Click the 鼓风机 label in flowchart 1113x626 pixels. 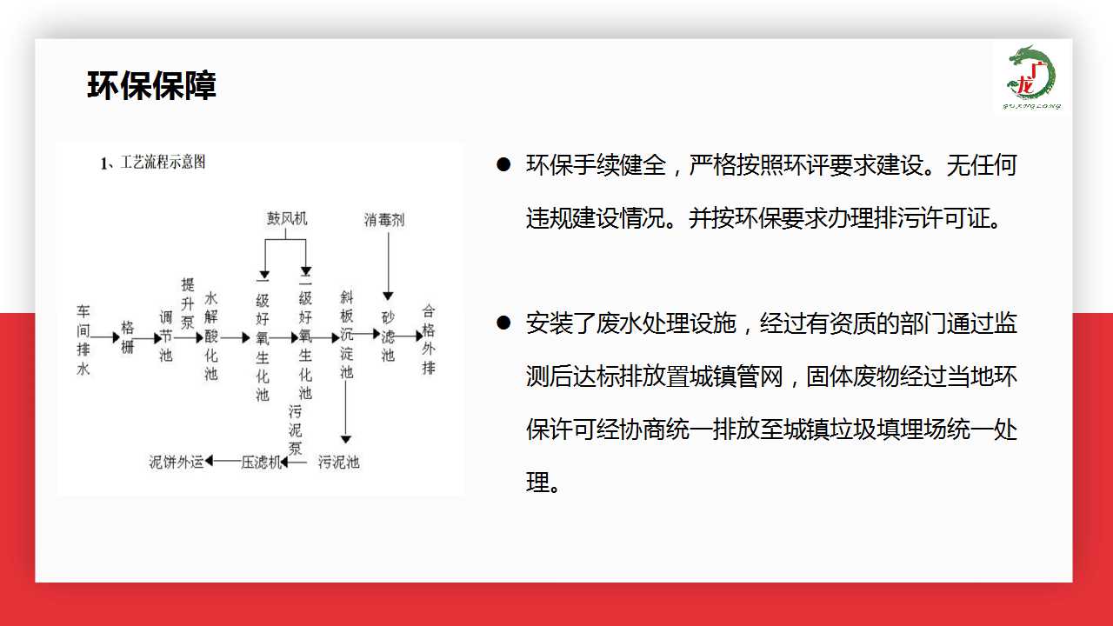pos(286,219)
